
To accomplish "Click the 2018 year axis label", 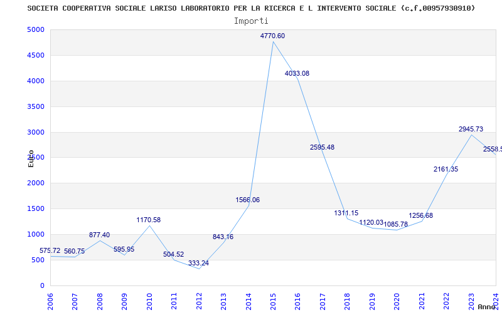I will click(348, 301).
